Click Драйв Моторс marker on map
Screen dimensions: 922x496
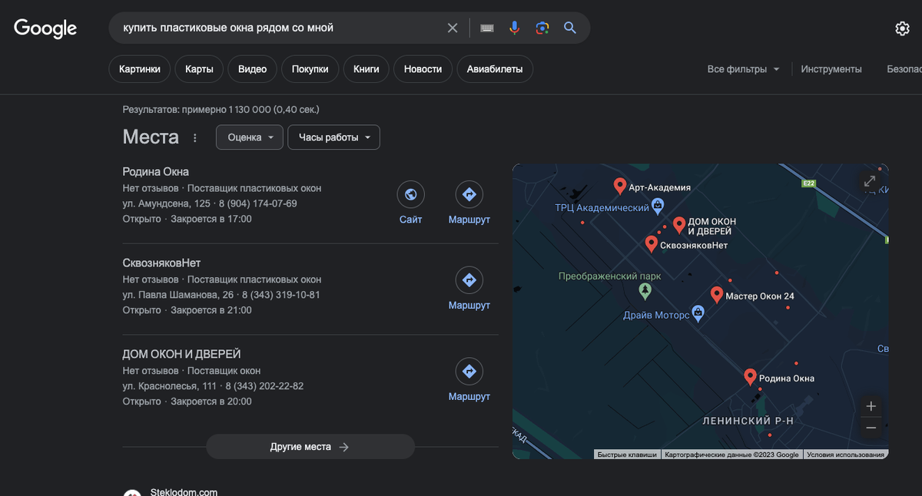pos(698,312)
